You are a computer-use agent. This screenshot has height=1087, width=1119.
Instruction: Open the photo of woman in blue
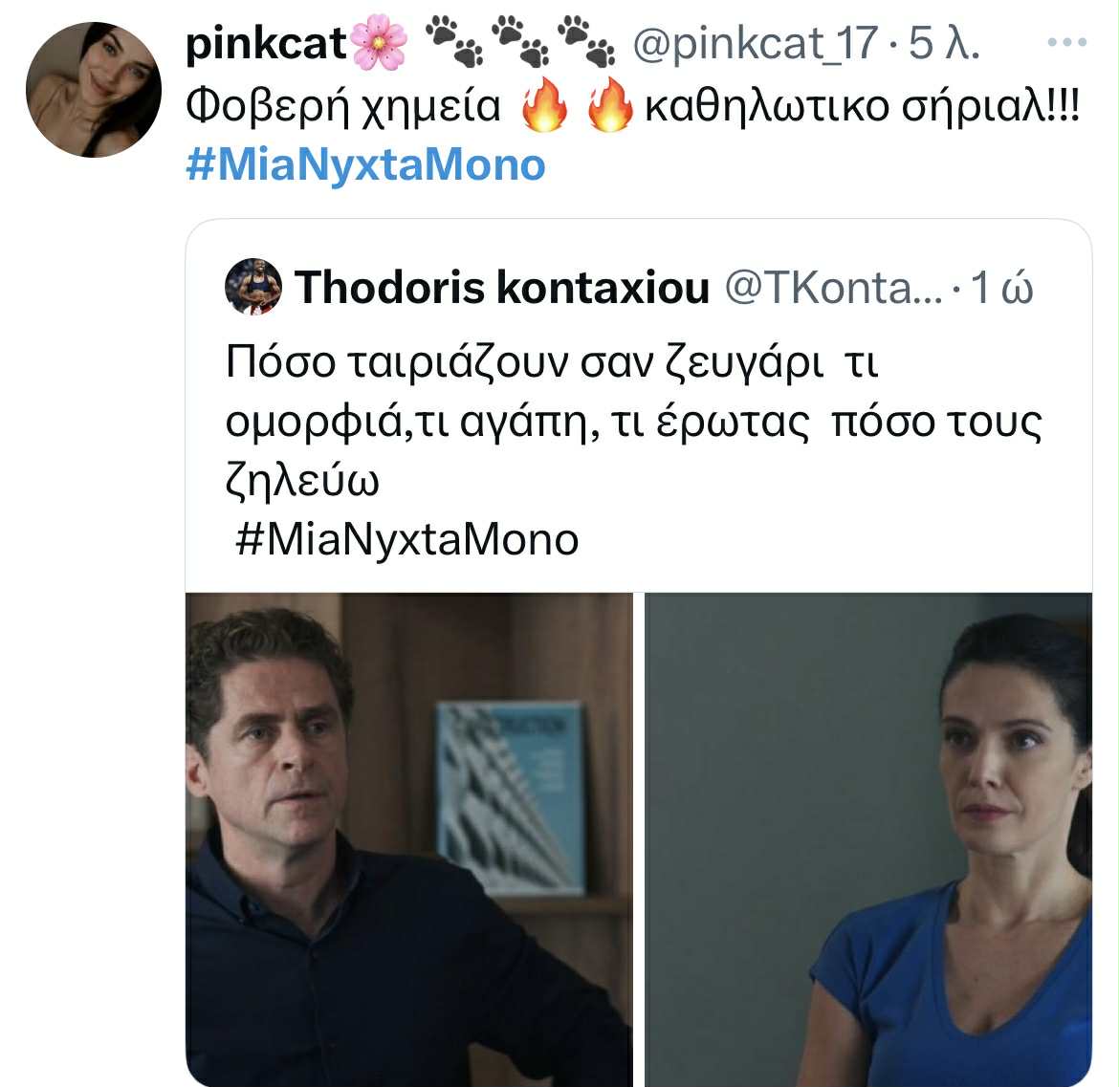point(868,839)
